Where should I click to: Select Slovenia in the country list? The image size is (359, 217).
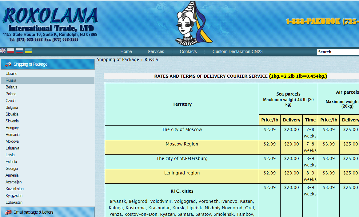pos(12,121)
